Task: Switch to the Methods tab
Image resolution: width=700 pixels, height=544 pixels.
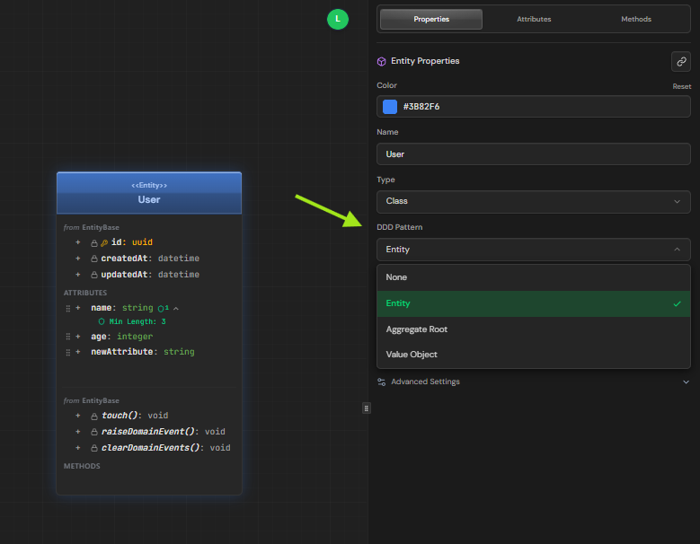Action: 636,19
